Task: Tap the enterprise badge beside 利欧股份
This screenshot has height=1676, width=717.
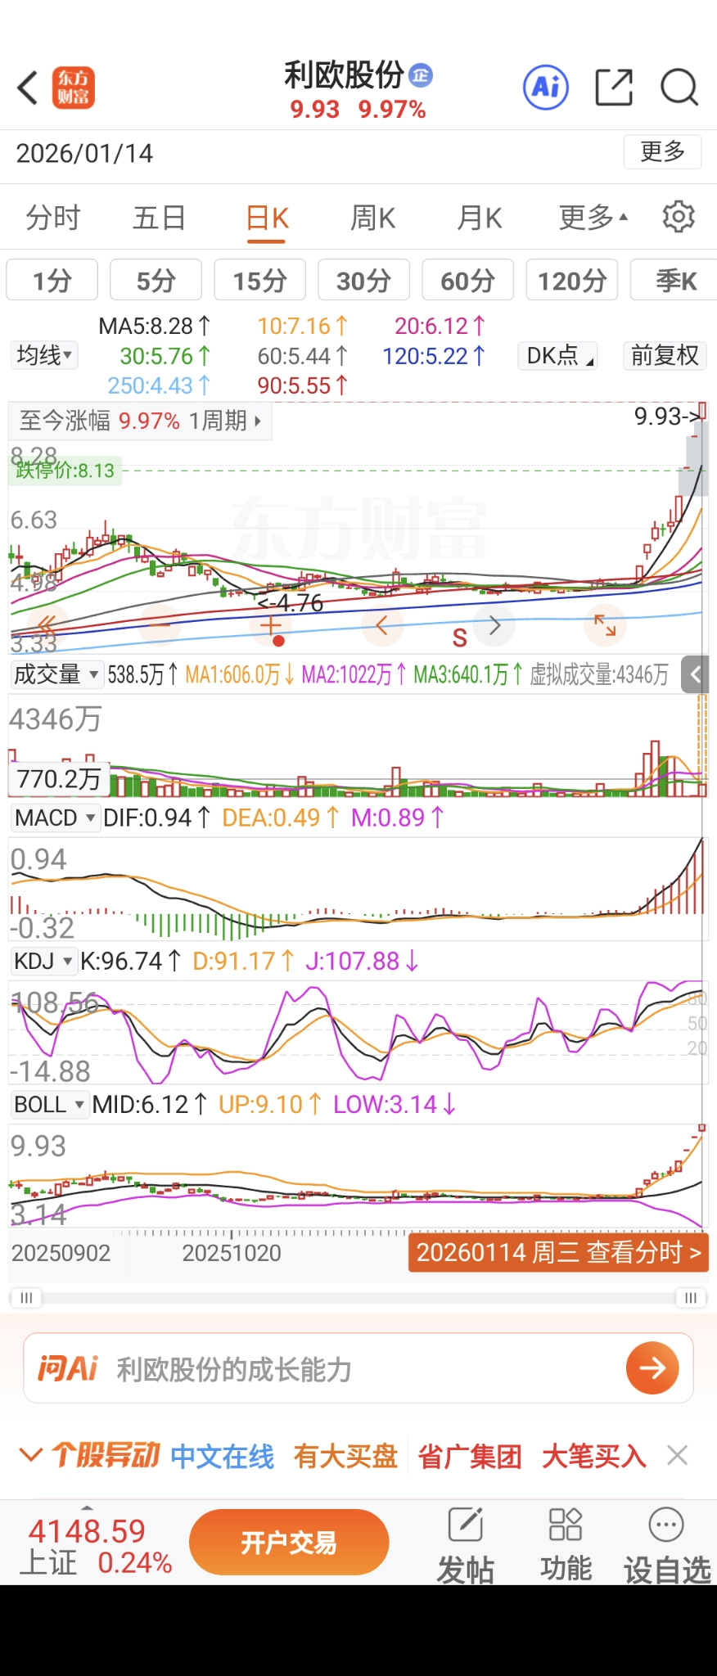Action: pos(421,75)
